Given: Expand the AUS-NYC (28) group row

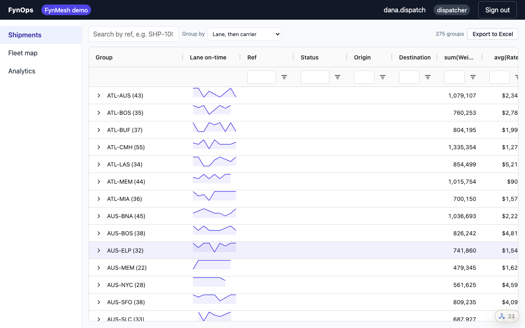Looking at the screenshot, I should [x=99, y=285].
